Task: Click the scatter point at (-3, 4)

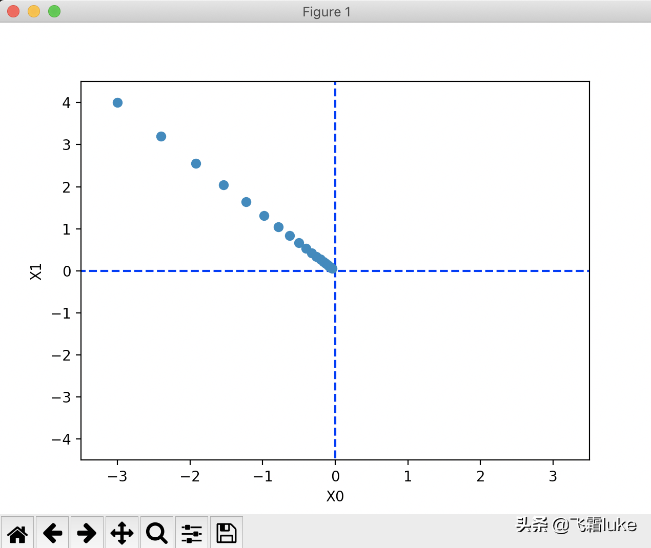Action: point(117,102)
